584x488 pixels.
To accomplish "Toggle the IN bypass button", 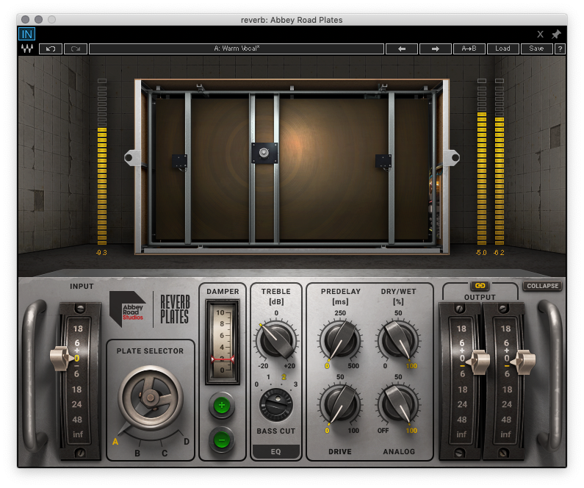I will 27,35.
